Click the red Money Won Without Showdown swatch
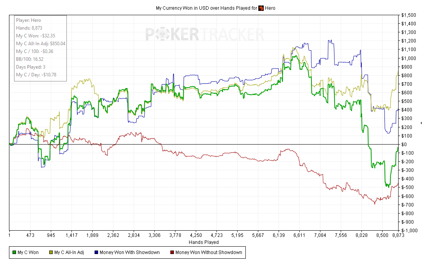The height and width of the screenshot is (263, 422). click(x=172, y=252)
